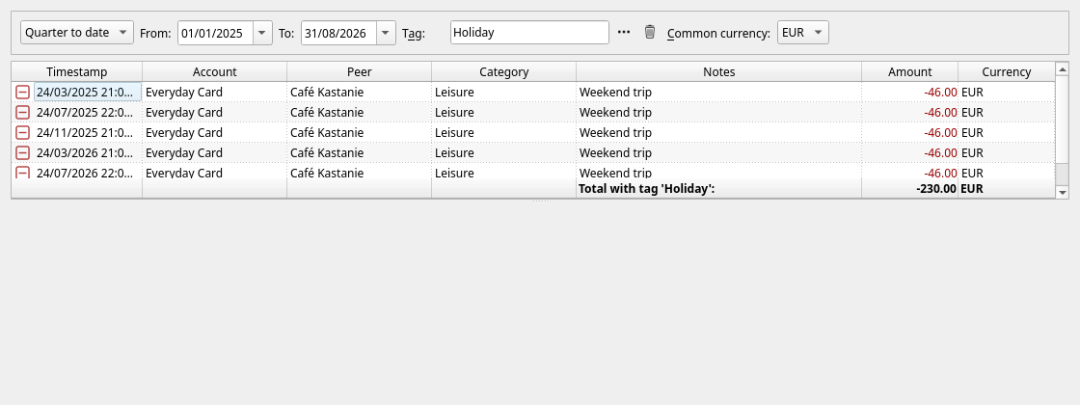
Task: Click the expense icon on 24/07/2025 row
Action: 23,112
